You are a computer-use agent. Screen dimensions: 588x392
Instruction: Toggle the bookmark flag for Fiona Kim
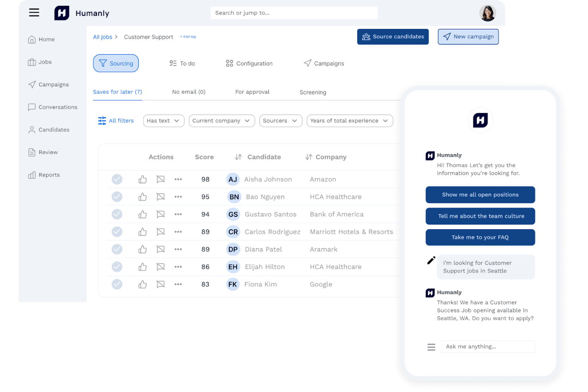(161, 284)
